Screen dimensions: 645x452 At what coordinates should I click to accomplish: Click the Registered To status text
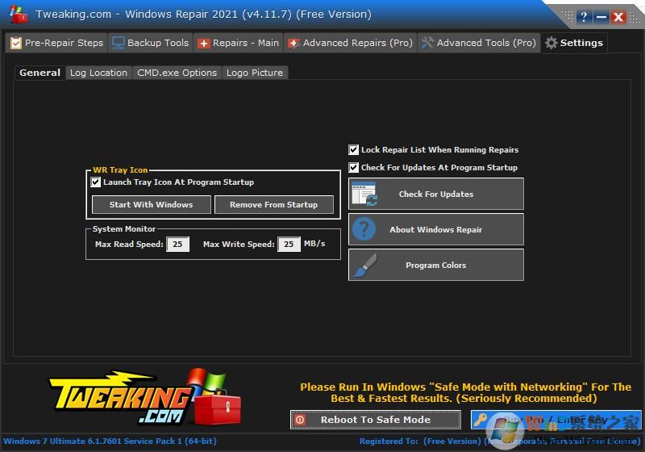500,442
